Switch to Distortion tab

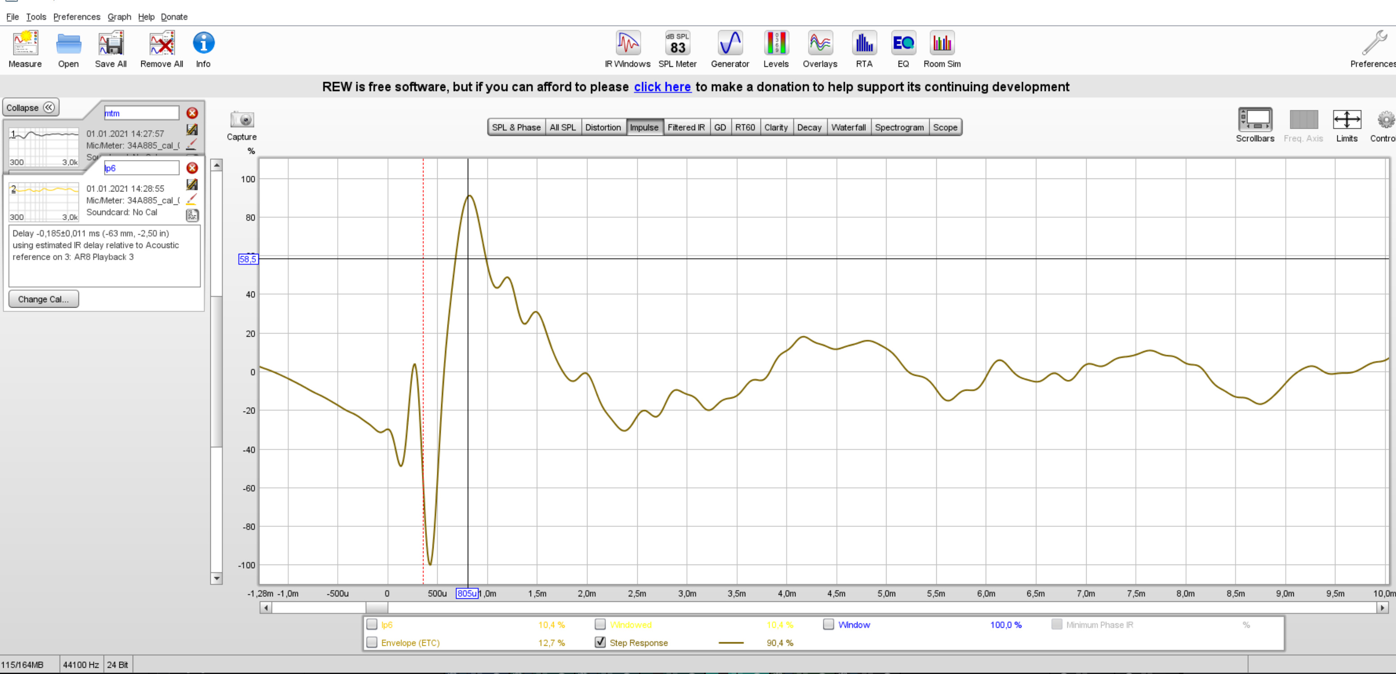pos(603,127)
